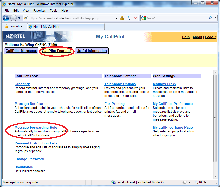The height and width of the screenshot is (187, 220).
Task: Click the search magnifier icon
Action: (x=210, y=18)
